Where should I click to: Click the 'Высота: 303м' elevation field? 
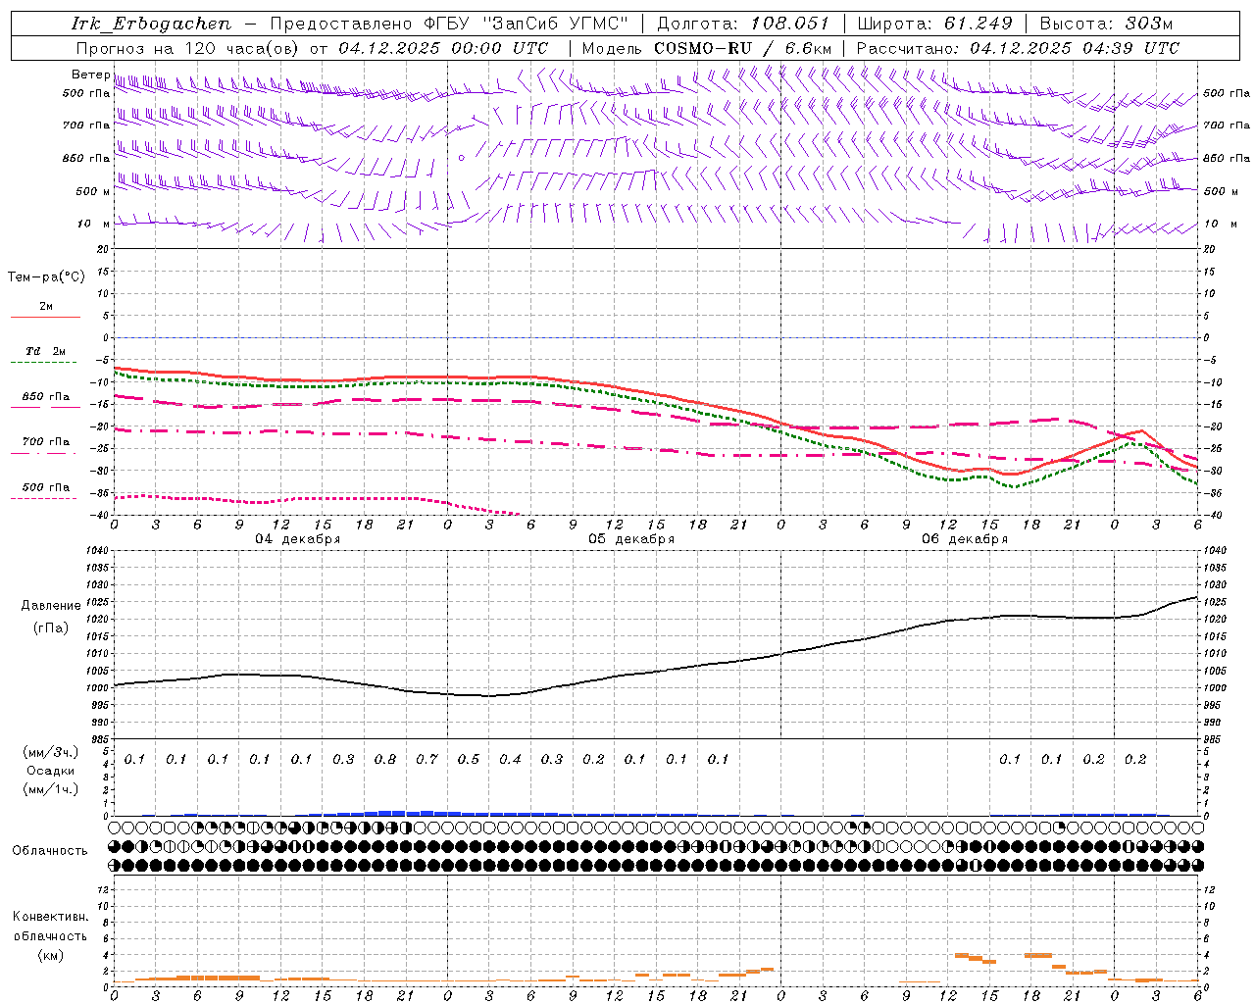pos(1106,24)
